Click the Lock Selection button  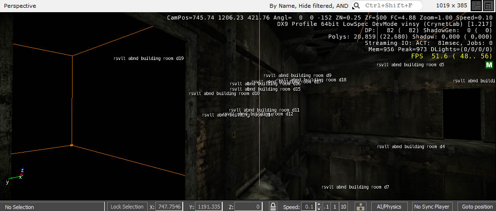tap(127, 207)
